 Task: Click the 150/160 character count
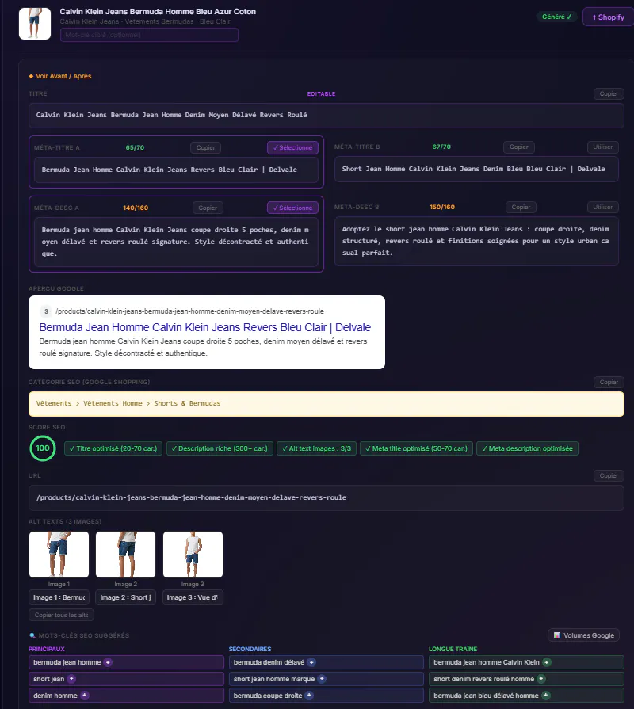coord(442,207)
